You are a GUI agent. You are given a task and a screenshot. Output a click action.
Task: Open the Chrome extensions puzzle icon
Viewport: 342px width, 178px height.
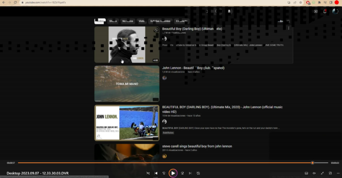point(319,2)
